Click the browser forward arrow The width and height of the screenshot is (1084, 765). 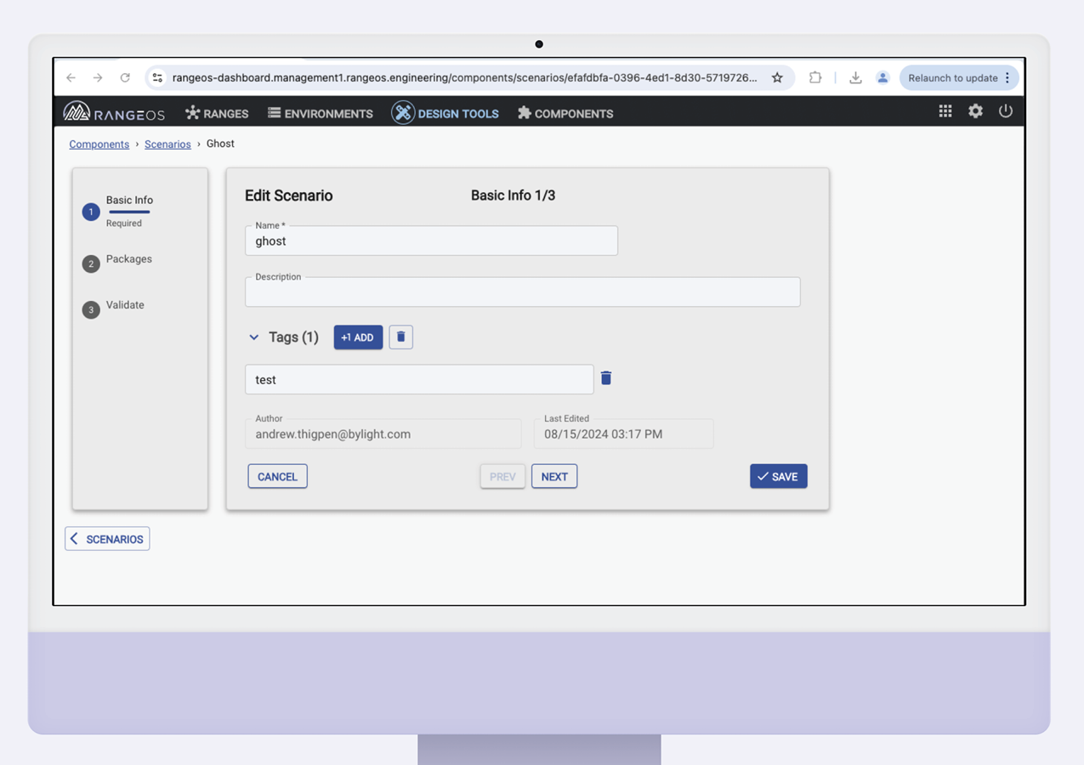(x=98, y=77)
